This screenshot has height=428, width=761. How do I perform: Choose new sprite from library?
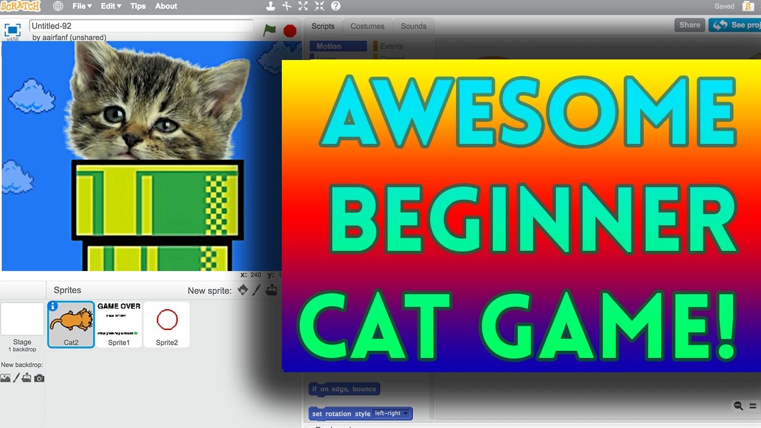point(243,289)
